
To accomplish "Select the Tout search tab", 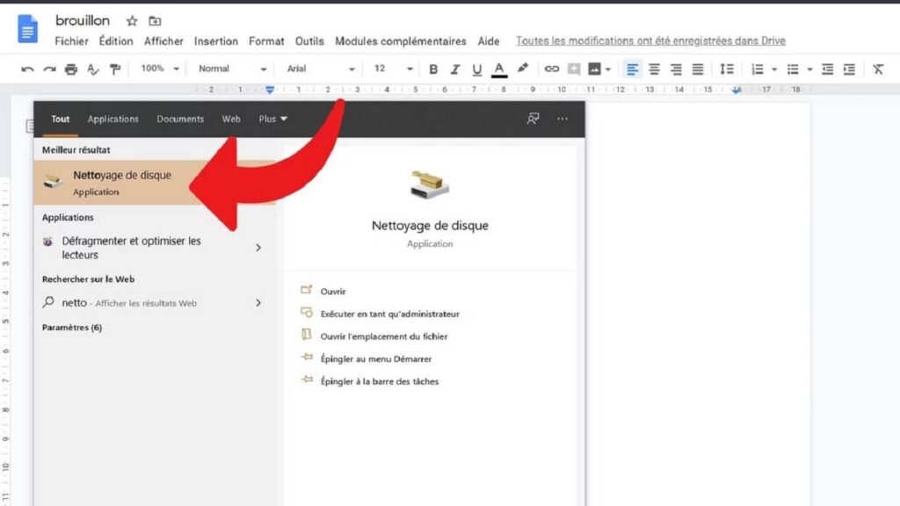I will pyautogui.click(x=61, y=119).
